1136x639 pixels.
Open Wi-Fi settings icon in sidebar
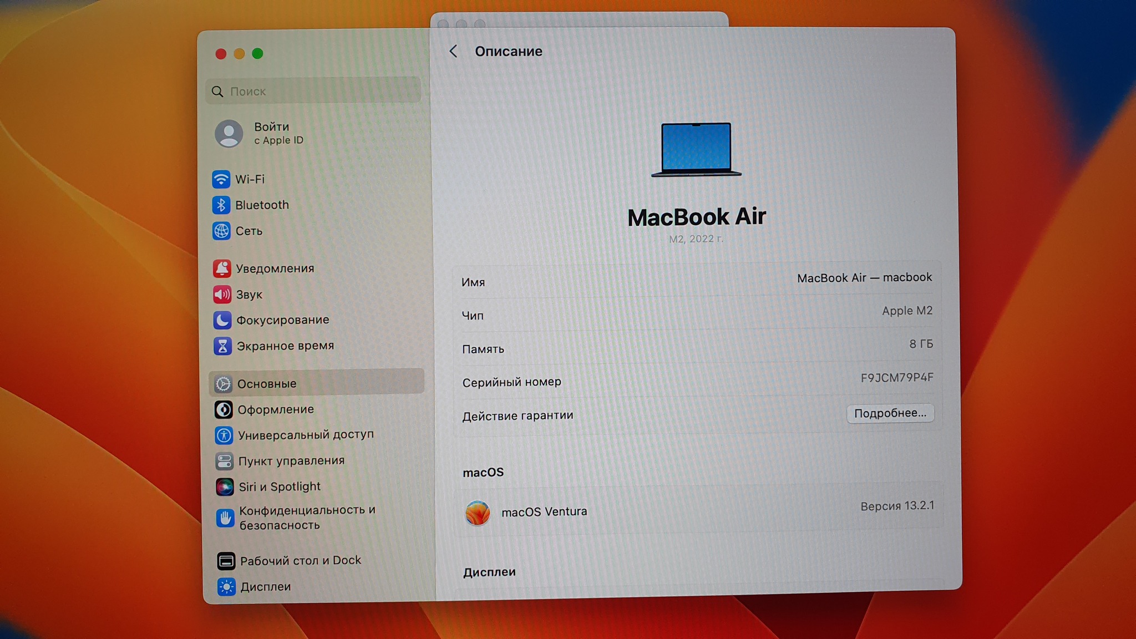click(x=221, y=179)
